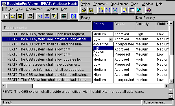This screenshot has height=106, width=175.
Task: Choose Medium in the Priority dropdown list
Action: pyautogui.click(x=103, y=52)
